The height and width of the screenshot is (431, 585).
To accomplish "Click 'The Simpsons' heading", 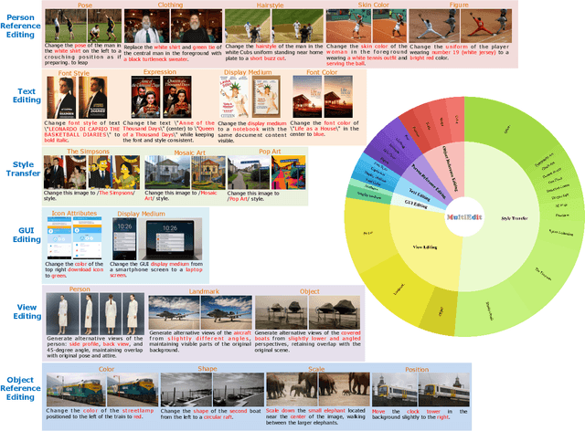I will tap(88, 152).
